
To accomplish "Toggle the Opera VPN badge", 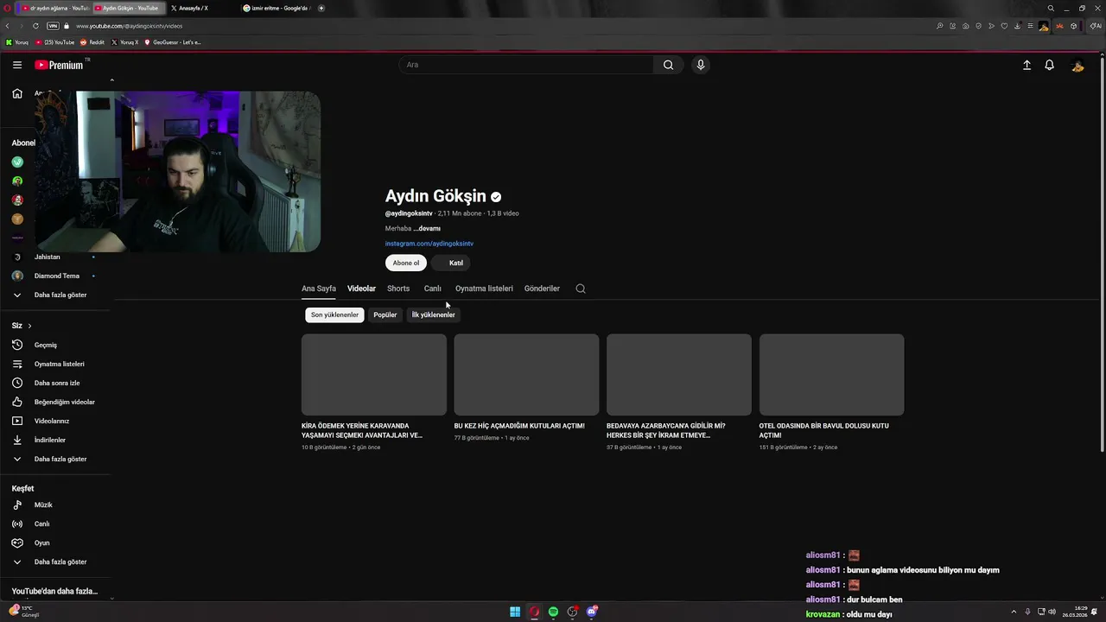I will (53, 26).
